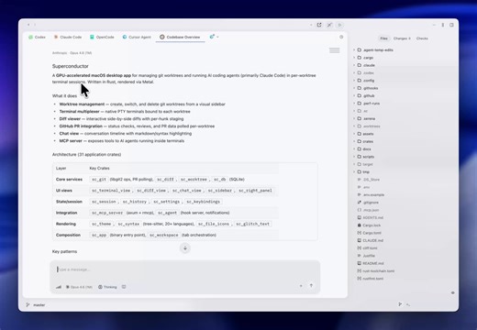Image resolution: width=477 pixels, height=330 pixels.
Task: Click the .mcp.json braces icon
Action: [x=360, y=210]
